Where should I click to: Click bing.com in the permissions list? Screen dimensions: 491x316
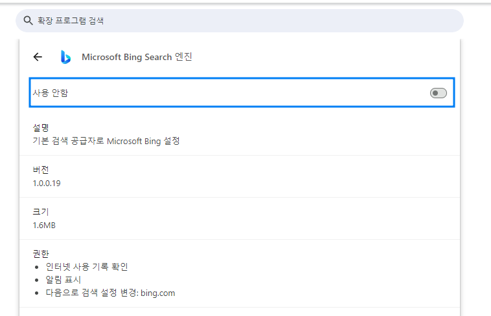pos(158,293)
